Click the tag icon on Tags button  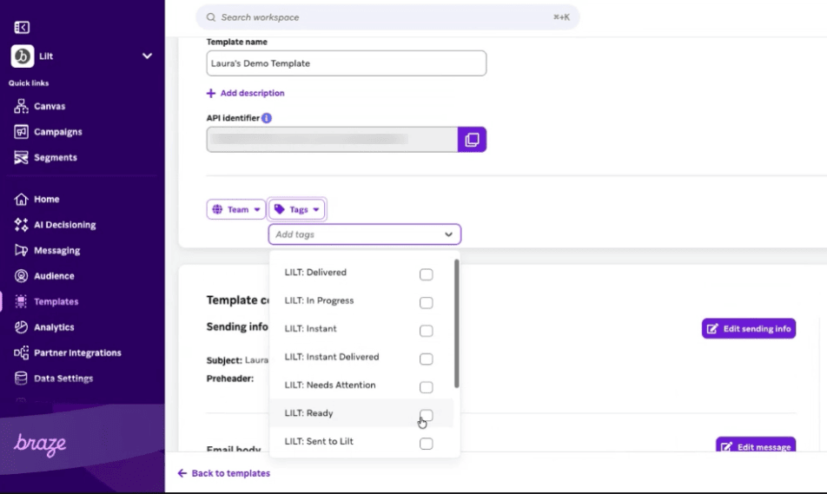(x=280, y=209)
